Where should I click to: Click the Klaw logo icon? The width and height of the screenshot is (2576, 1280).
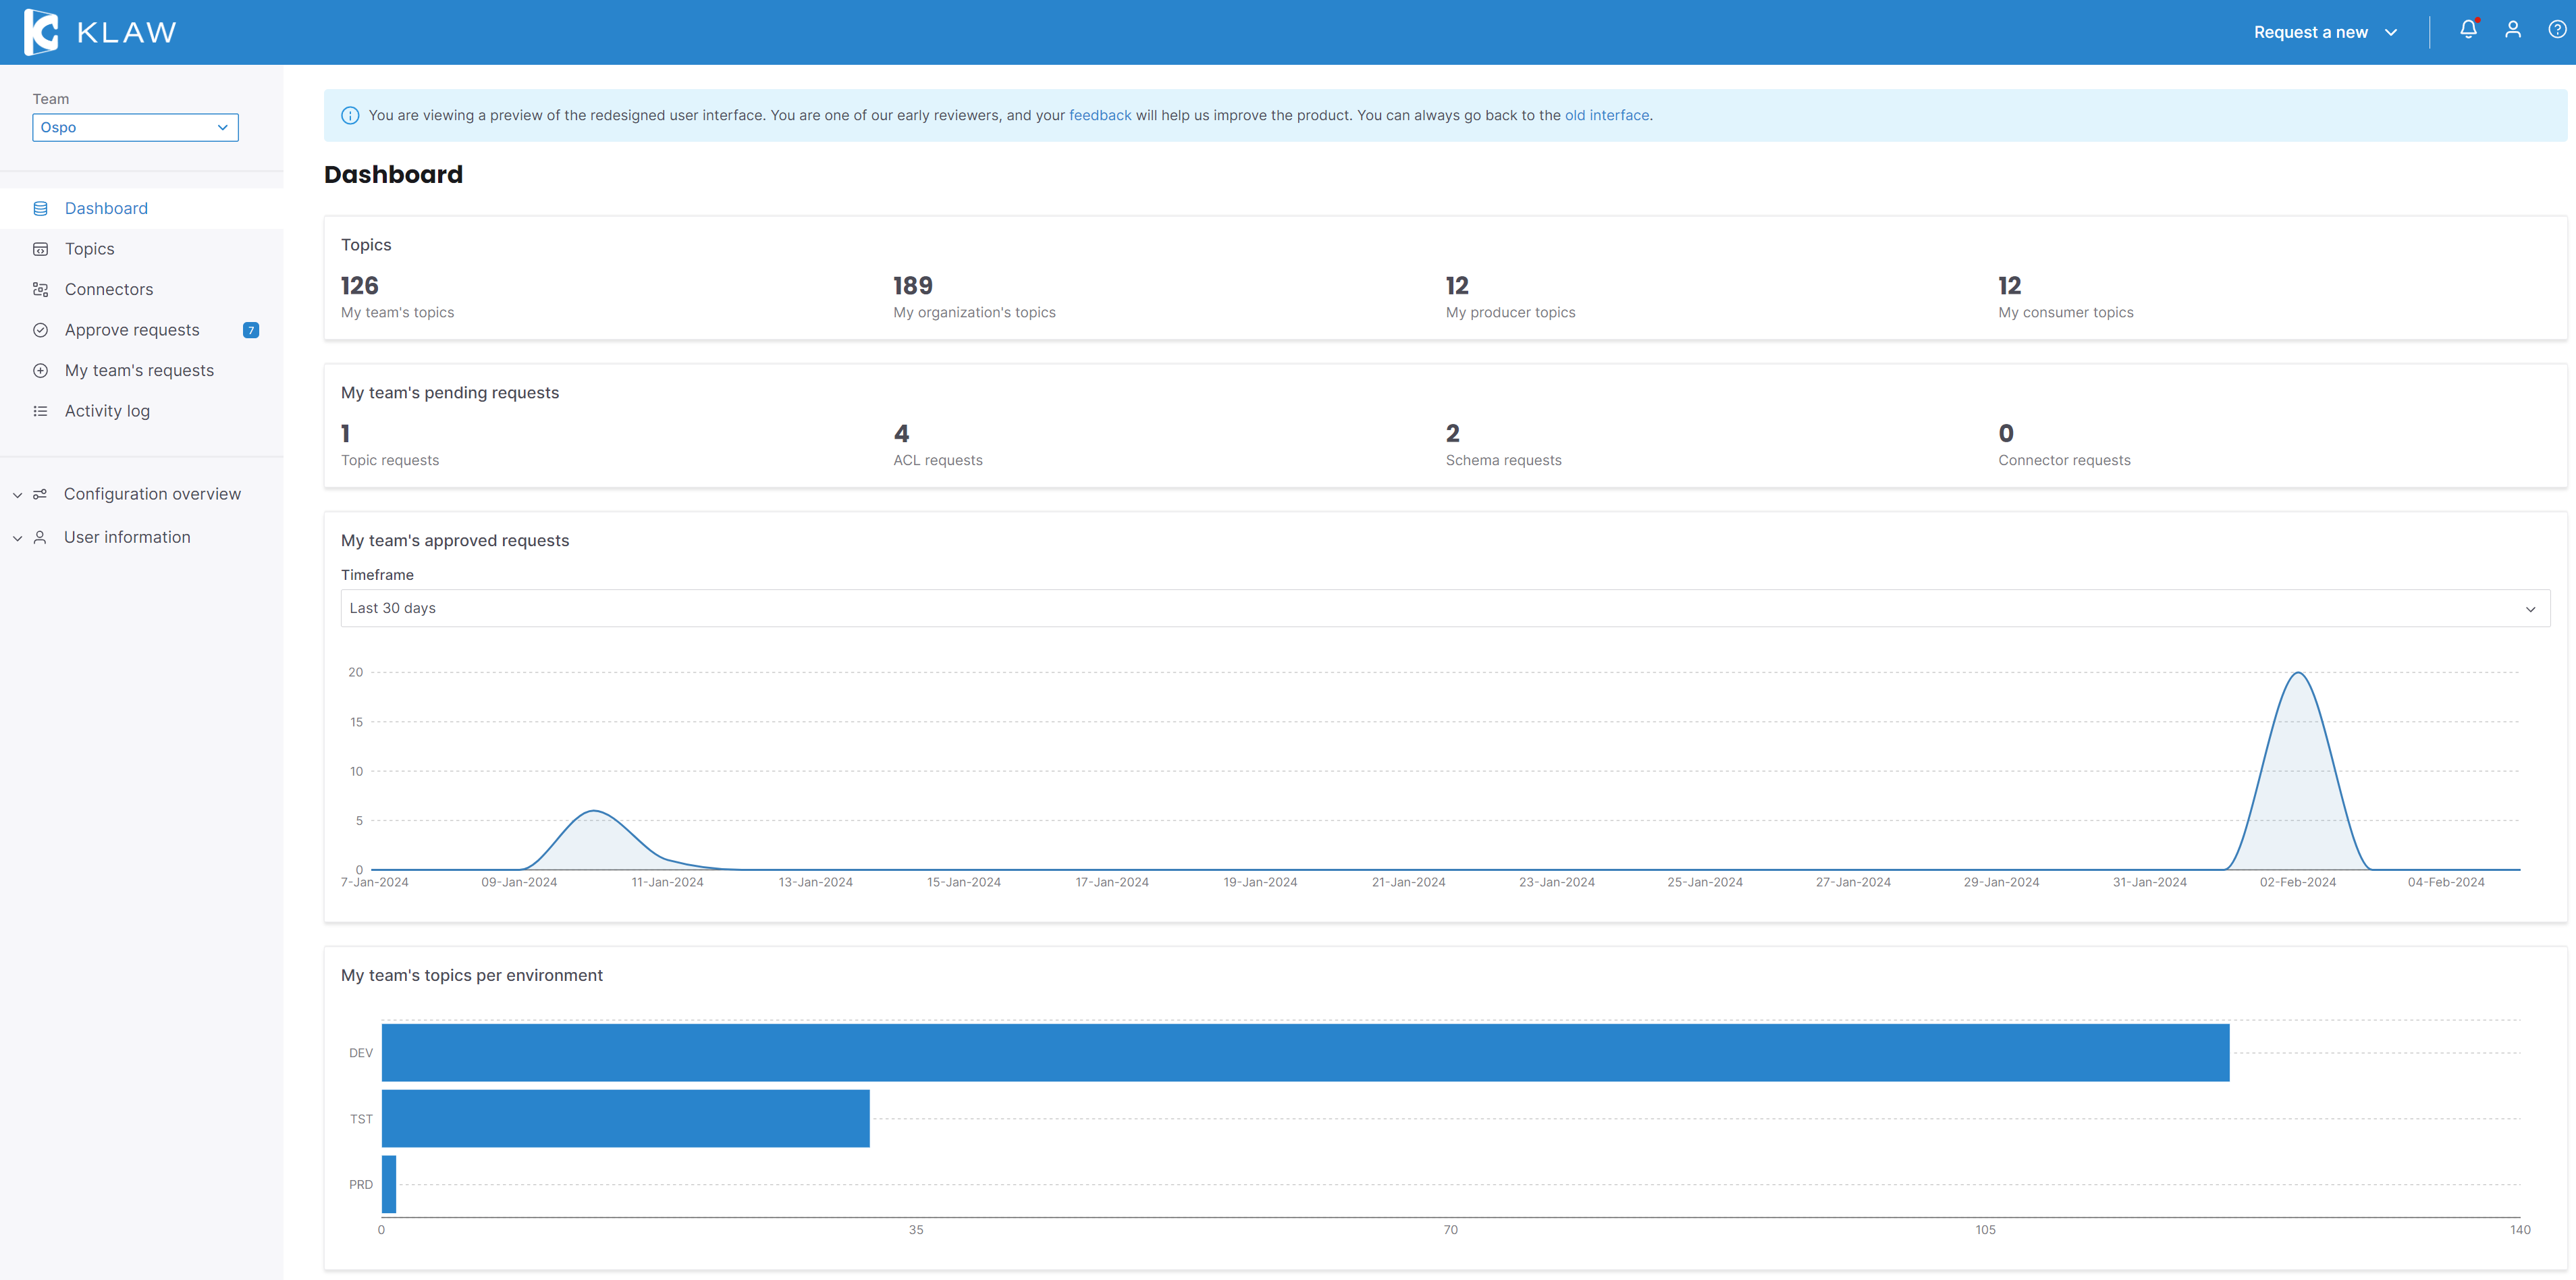click(41, 32)
